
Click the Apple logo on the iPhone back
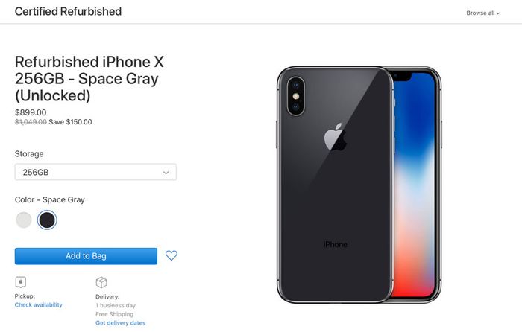[x=335, y=136]
